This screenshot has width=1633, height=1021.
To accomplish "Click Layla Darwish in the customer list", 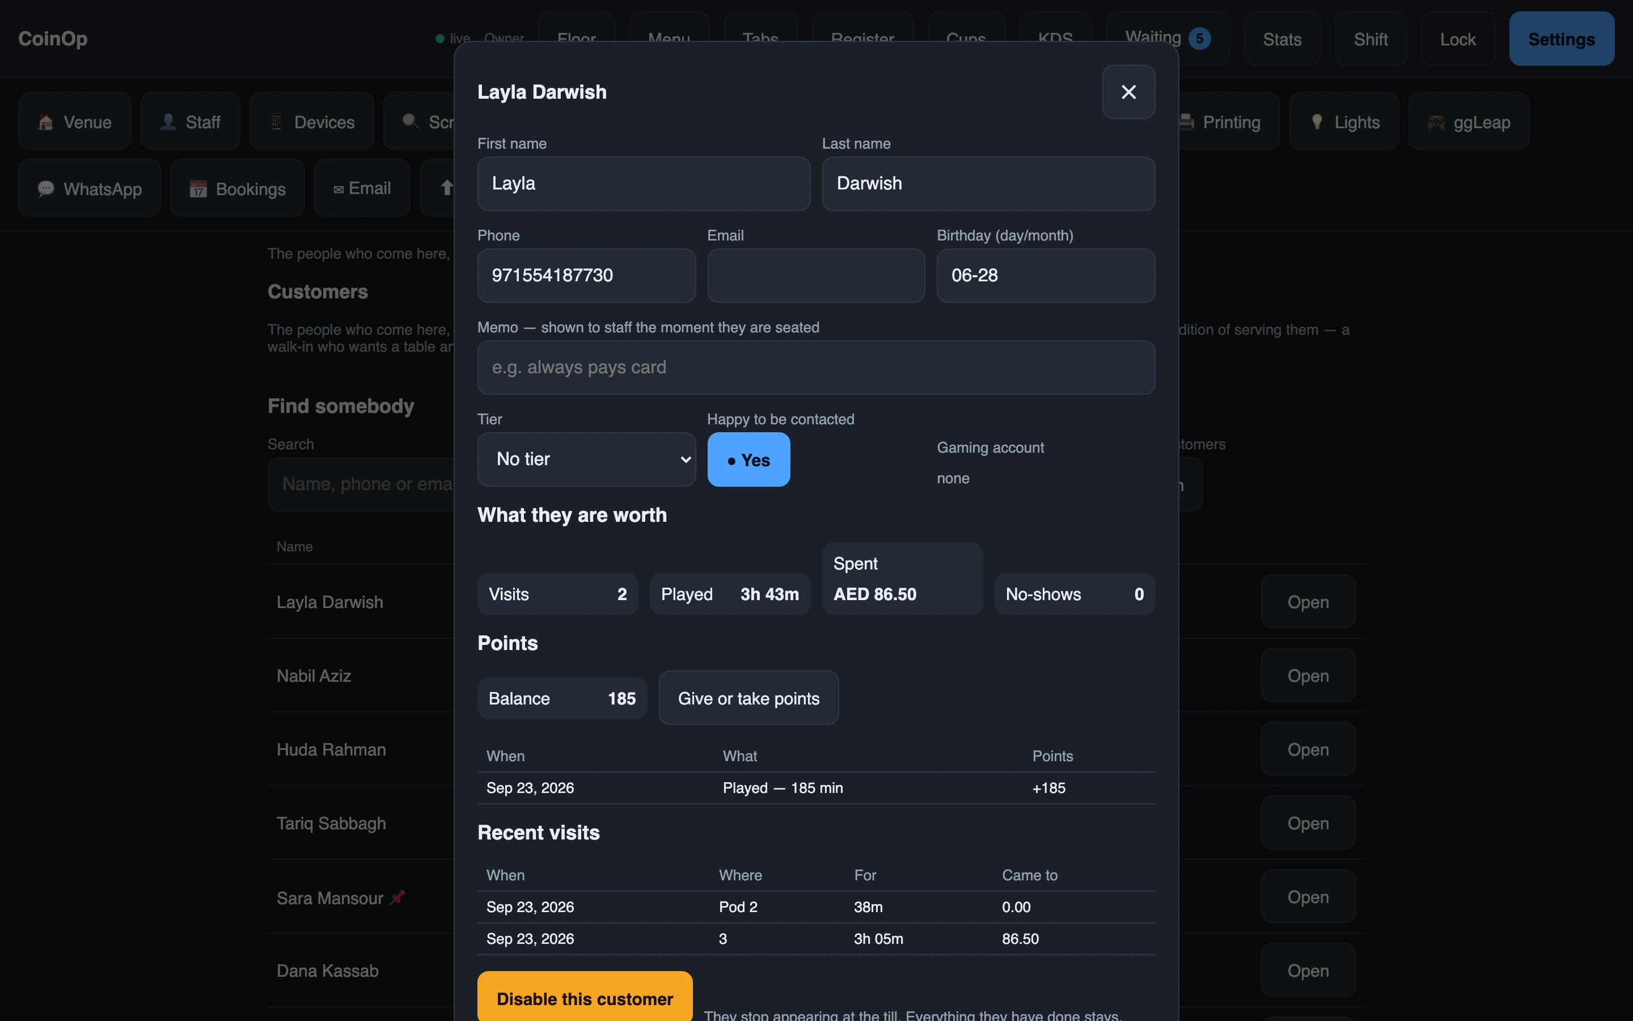I will 330,602.
